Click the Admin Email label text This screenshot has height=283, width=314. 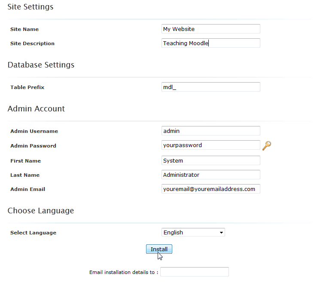(27, 189)
